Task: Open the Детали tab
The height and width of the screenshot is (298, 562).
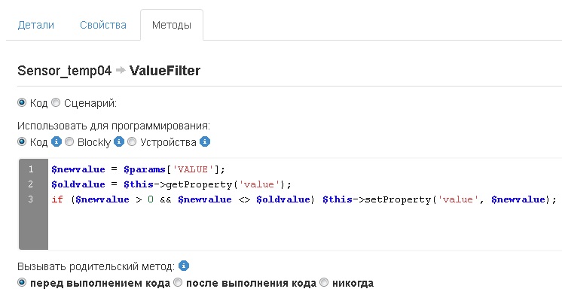Action: (36, 25)
